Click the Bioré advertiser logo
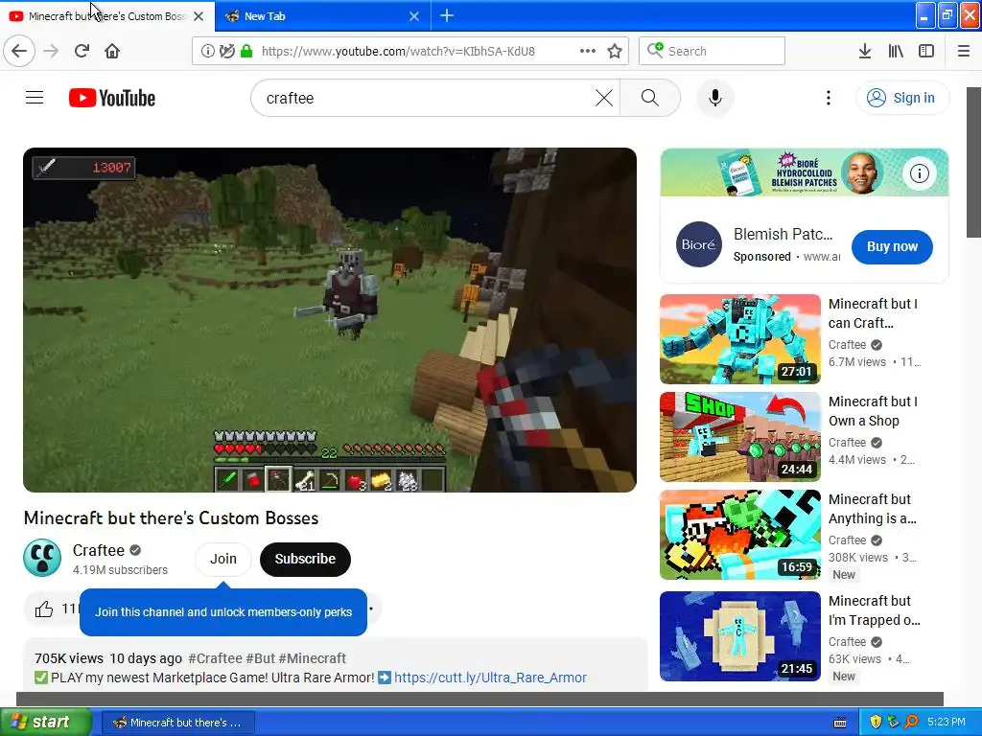This screenshot has width=982, height=736. 698,244
